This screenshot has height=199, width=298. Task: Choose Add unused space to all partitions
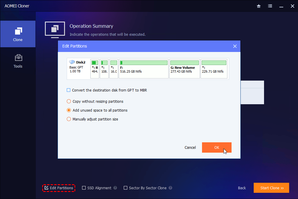[x=69, y=110]
